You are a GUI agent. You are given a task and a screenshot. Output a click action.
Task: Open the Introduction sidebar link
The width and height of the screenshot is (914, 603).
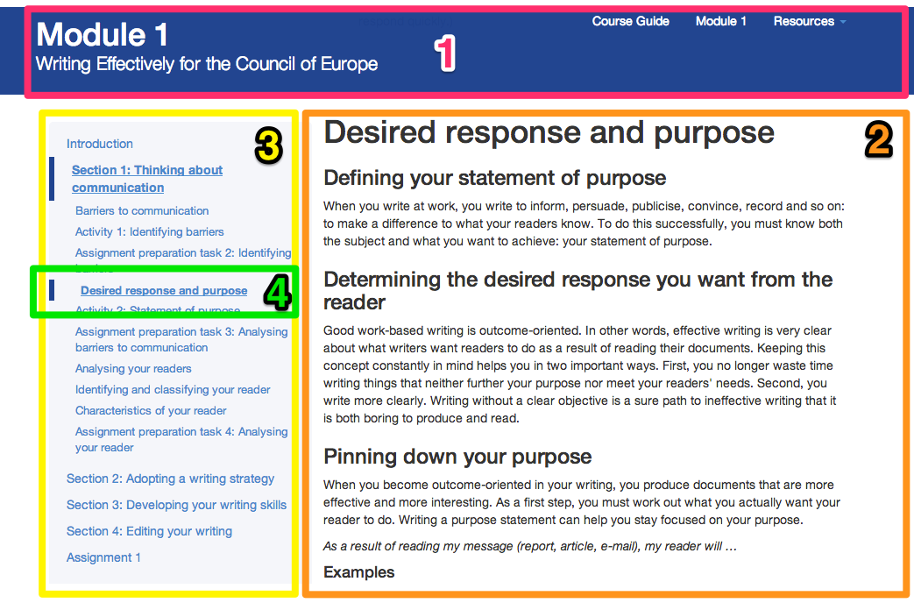(100, 144)
